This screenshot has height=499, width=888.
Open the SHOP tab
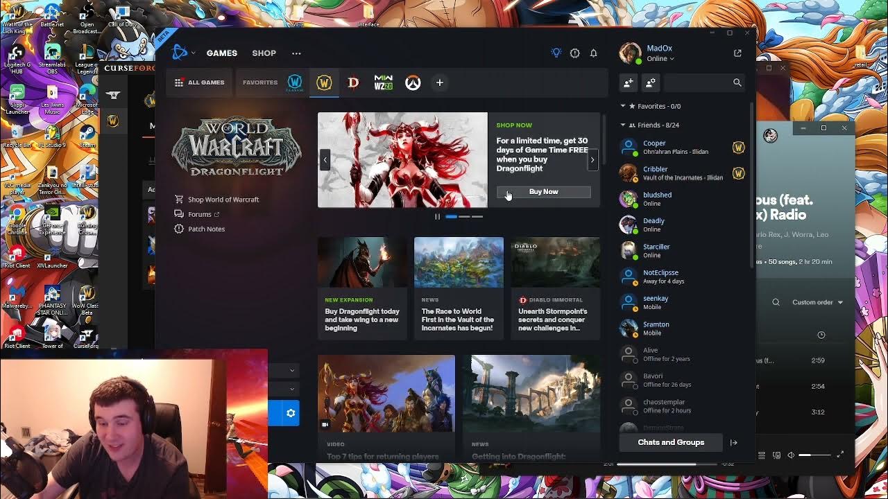(264, 53)
